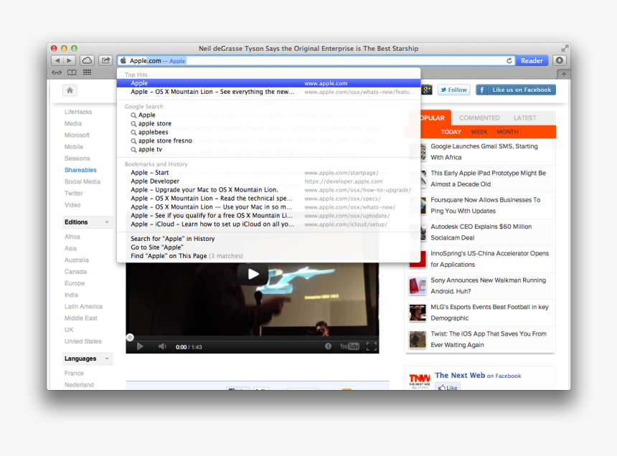Viewport: 617px width, 456px height.
Task: Add a new tab with the plus button
Action: pos(564,74)
